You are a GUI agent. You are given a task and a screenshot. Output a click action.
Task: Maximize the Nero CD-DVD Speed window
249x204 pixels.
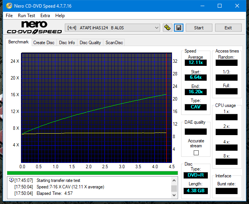point(220,6)
